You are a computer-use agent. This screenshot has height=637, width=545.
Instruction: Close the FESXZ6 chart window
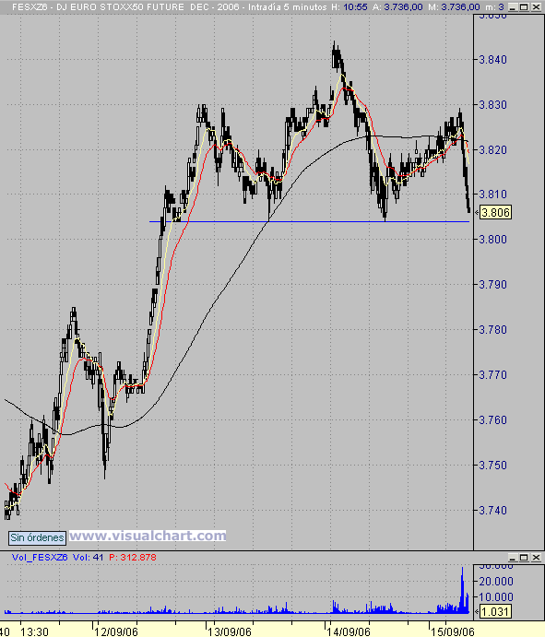tap(535, 6)
